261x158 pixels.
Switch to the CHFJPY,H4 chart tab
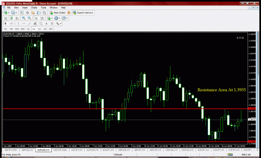pyautogui.click(x=234, y=150)
